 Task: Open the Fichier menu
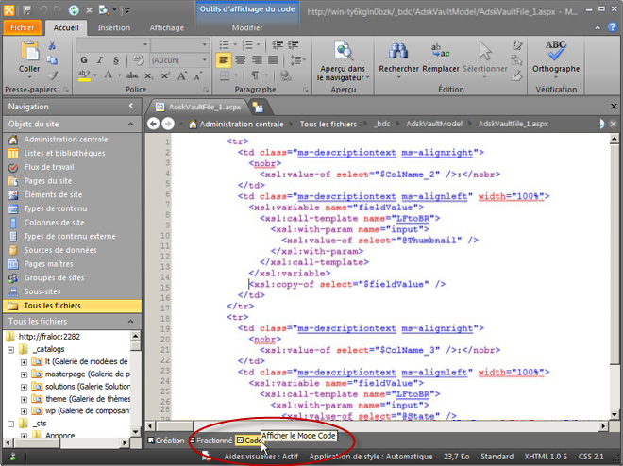coord(23,27)
